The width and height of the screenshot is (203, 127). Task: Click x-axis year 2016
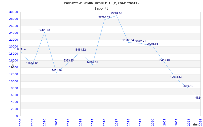[105, 122]
